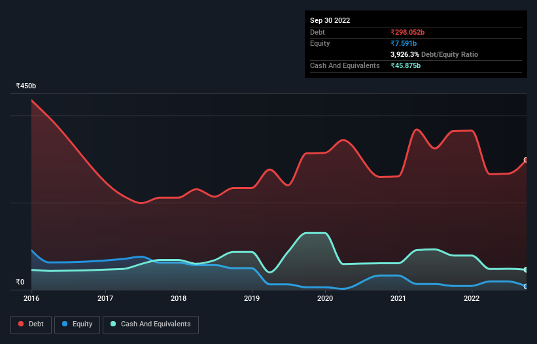This screenshot has width=537, height=344.
Task: Toggle Cash And Equivalents legend button
Action: point(150,324)
